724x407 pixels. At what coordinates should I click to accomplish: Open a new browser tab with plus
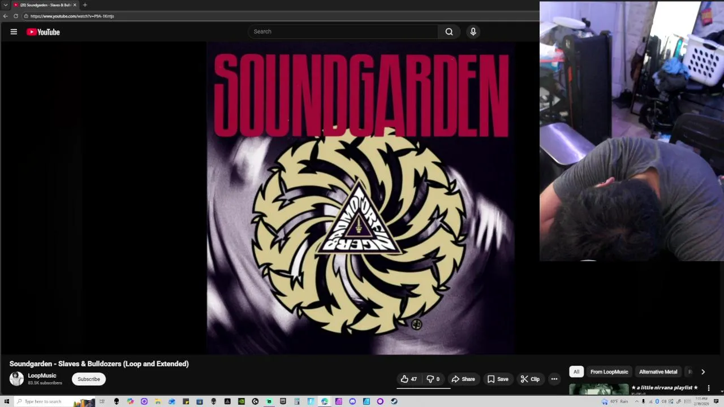pyautogui.click(x=85, y=5)
